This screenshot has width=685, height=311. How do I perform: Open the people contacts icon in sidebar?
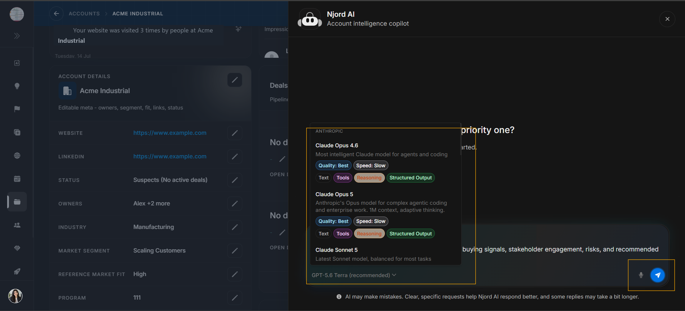point(17,225)
